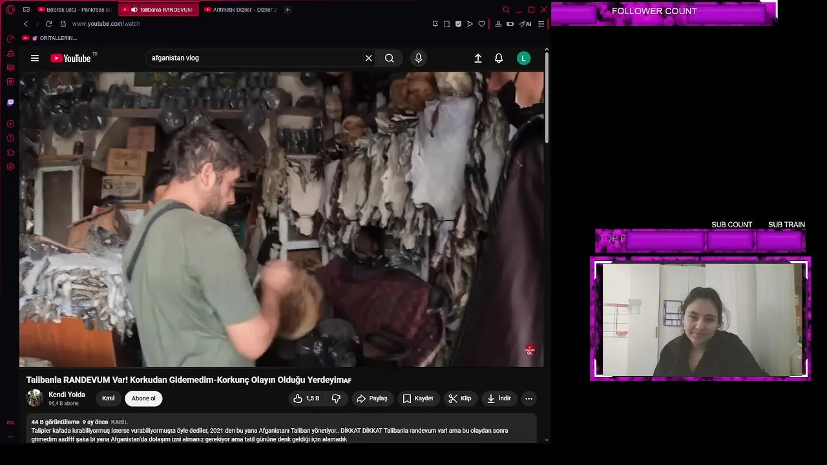
Task: Run the YouTube search with magnifier button
Action: click(x=390, y=58)
